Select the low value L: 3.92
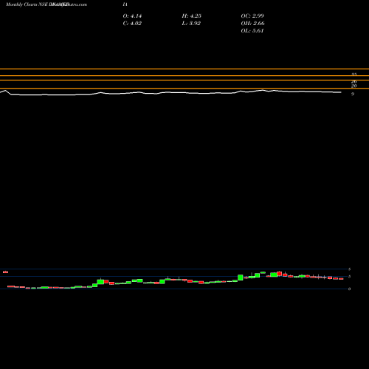The width and height of the screenshot is (369, 369). point(191,24)
